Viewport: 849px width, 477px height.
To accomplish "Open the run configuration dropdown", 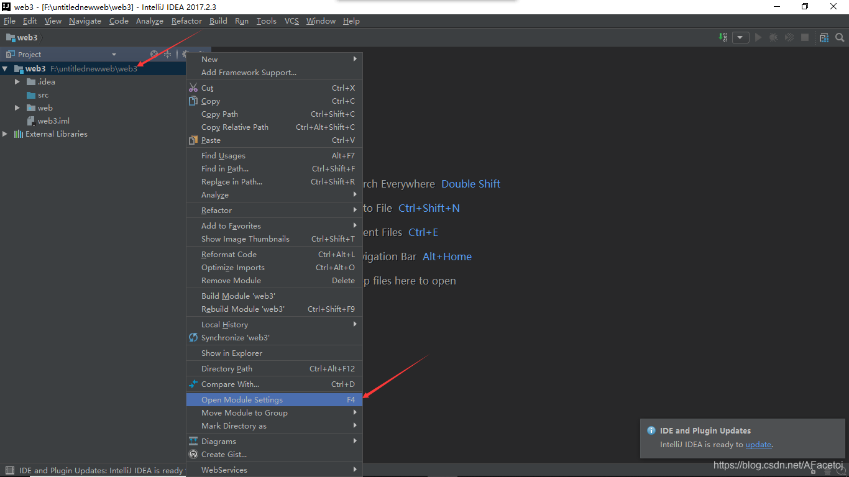I will [740, 37].
